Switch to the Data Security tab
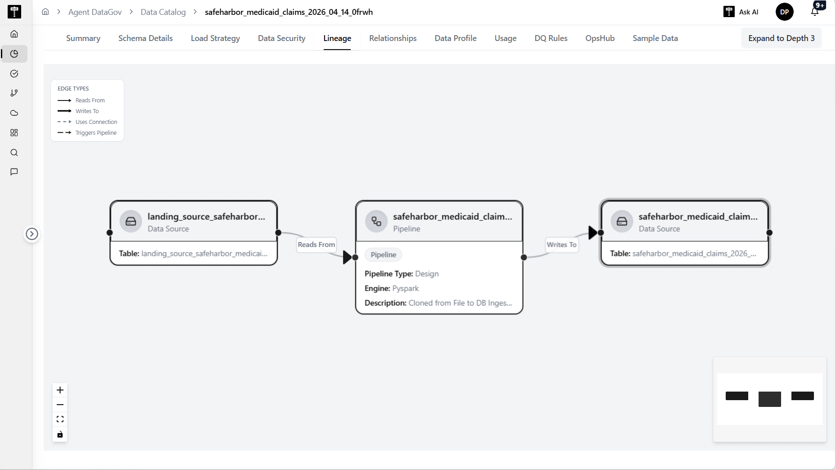The width and height of the screenshot is (836, 470). pyautogui.click(x=281, y=38)
